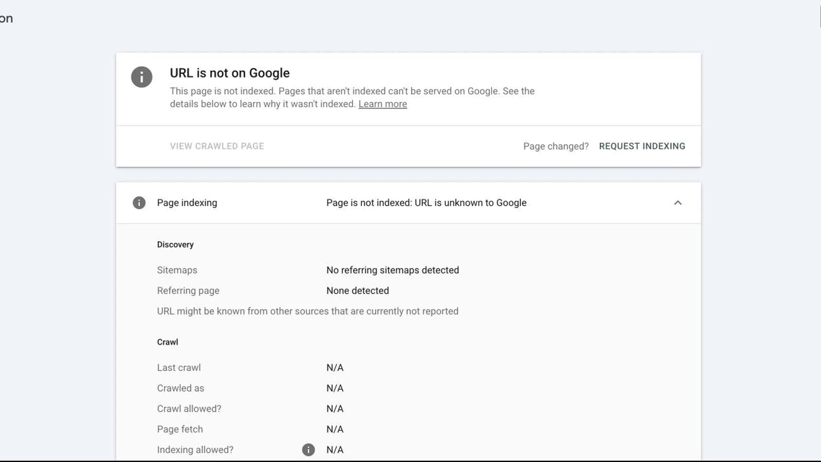Click the Last crawl label

(x=179, y=368)
